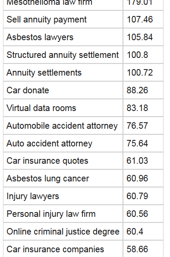Viewport: 170px width, 257px height.
Task: Click the 'Car insurance companies' cell
Action: [63, 249]
